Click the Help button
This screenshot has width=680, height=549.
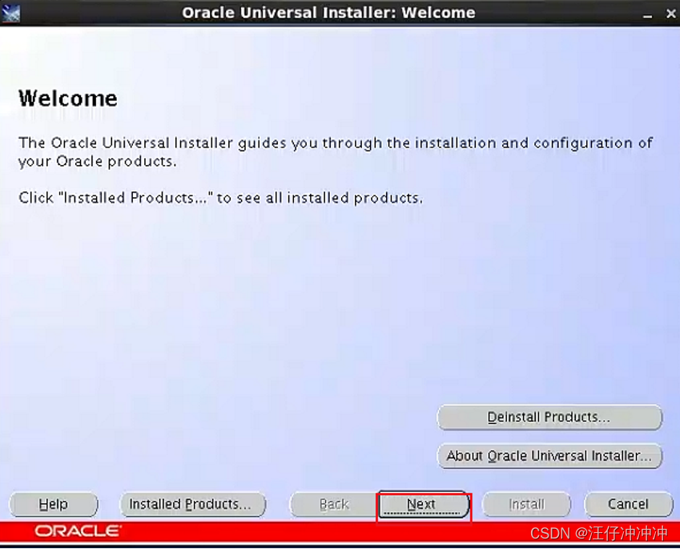coord(53,504)
